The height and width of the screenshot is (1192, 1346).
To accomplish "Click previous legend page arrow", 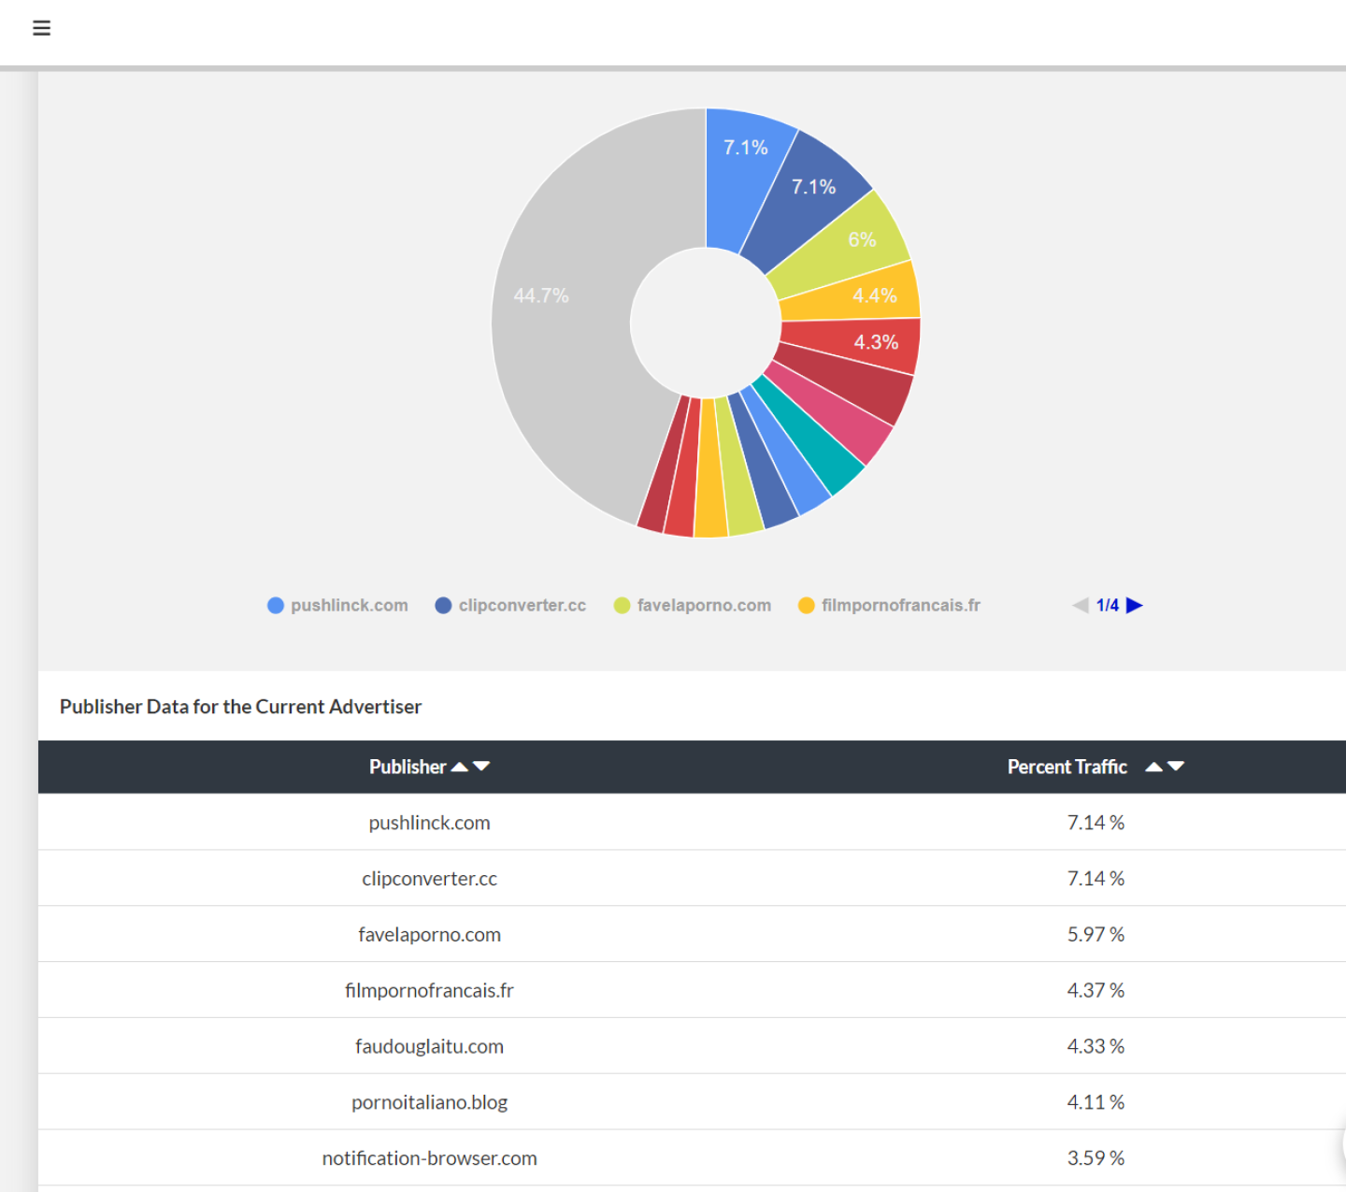I will coord(1081,606).
